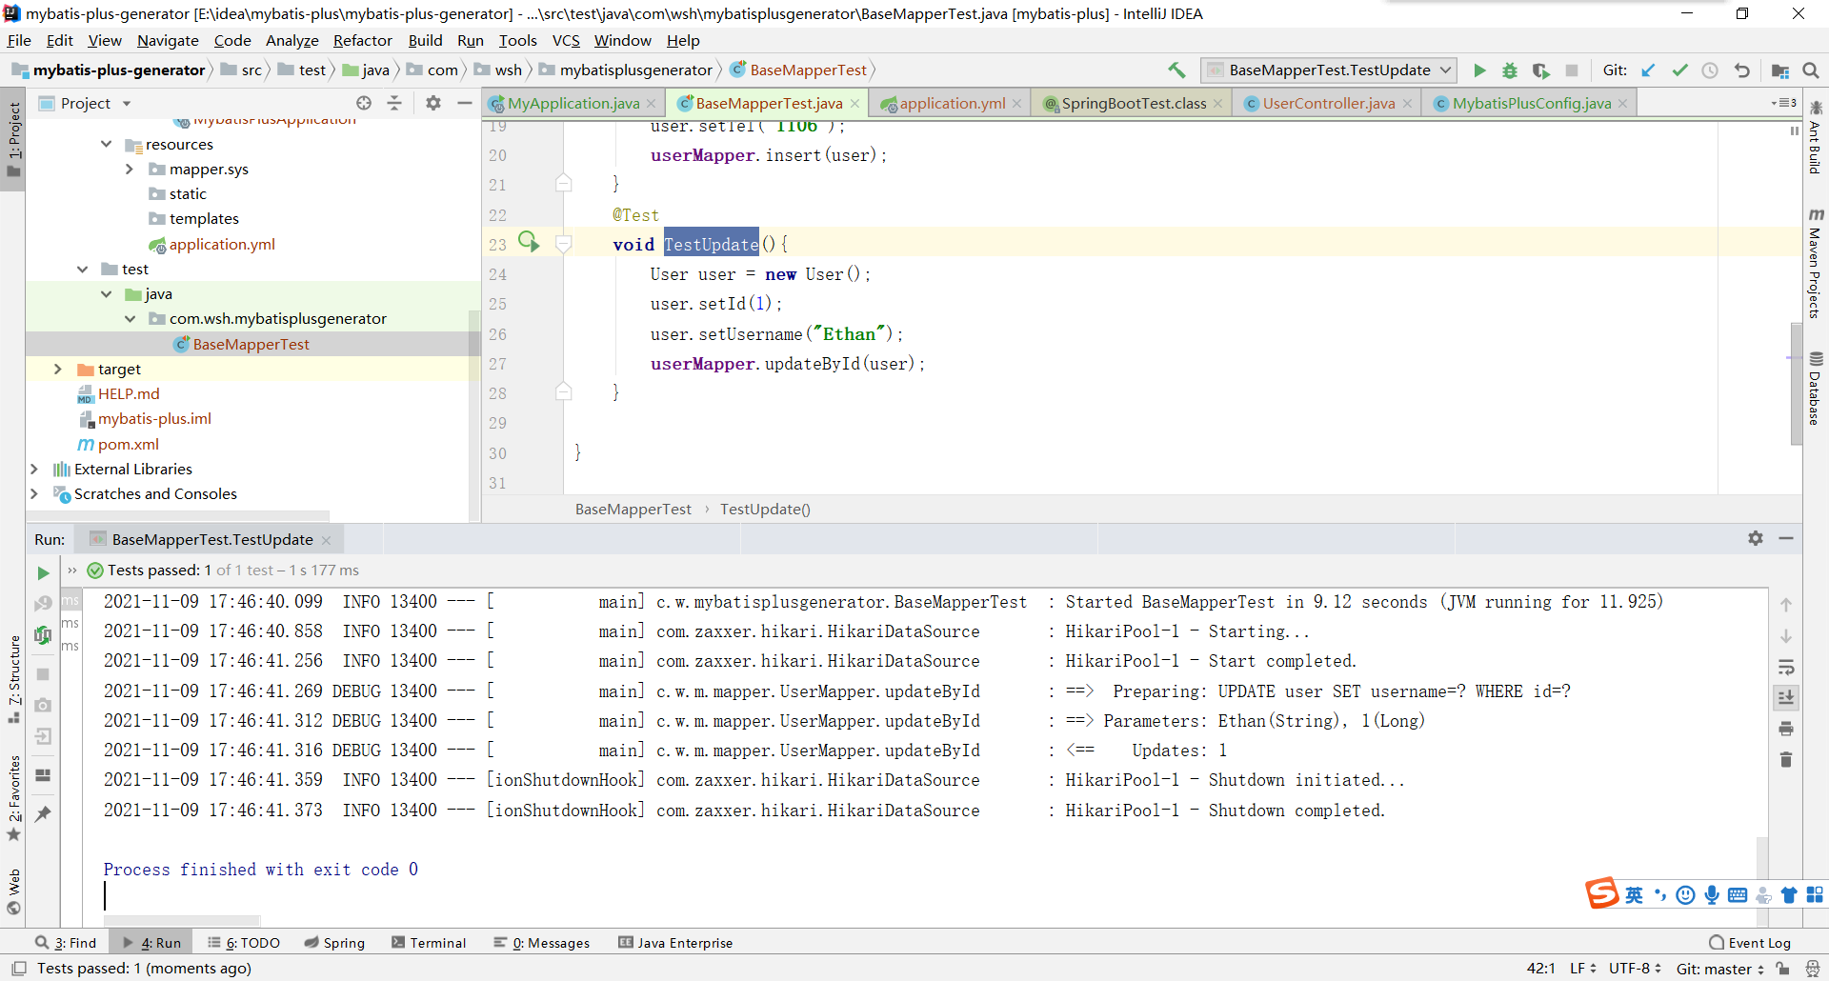This screenshot has width=1829, height=981.
Task: Toggle the 7: Structure tool window
Action: [13, 679]
